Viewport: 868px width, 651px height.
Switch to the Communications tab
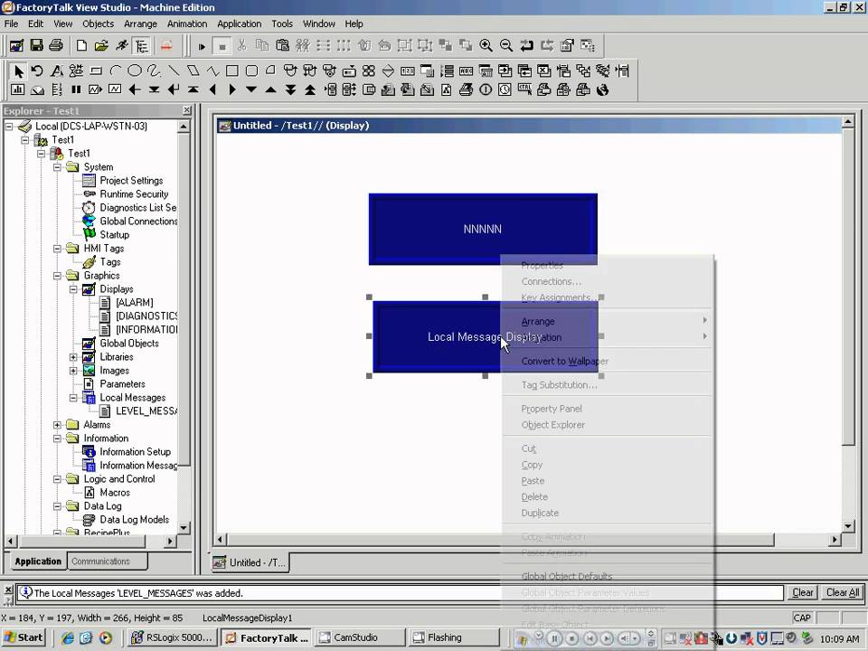click(x=108, y=561)
